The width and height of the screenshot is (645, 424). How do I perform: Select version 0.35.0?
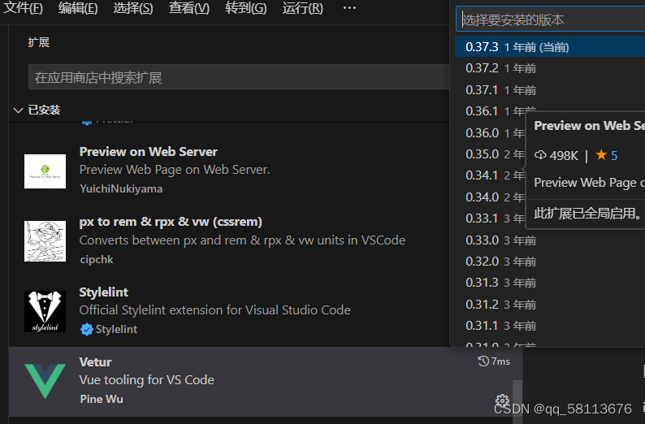[491, 154]
